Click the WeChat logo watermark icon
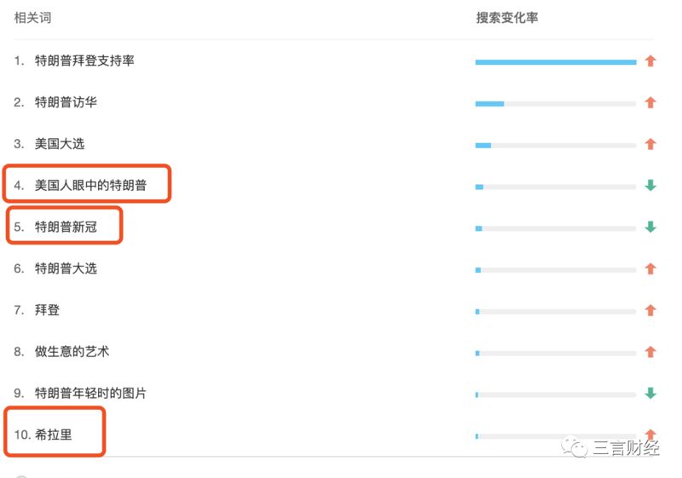682x478 pixels. click(x=574, y=446)
